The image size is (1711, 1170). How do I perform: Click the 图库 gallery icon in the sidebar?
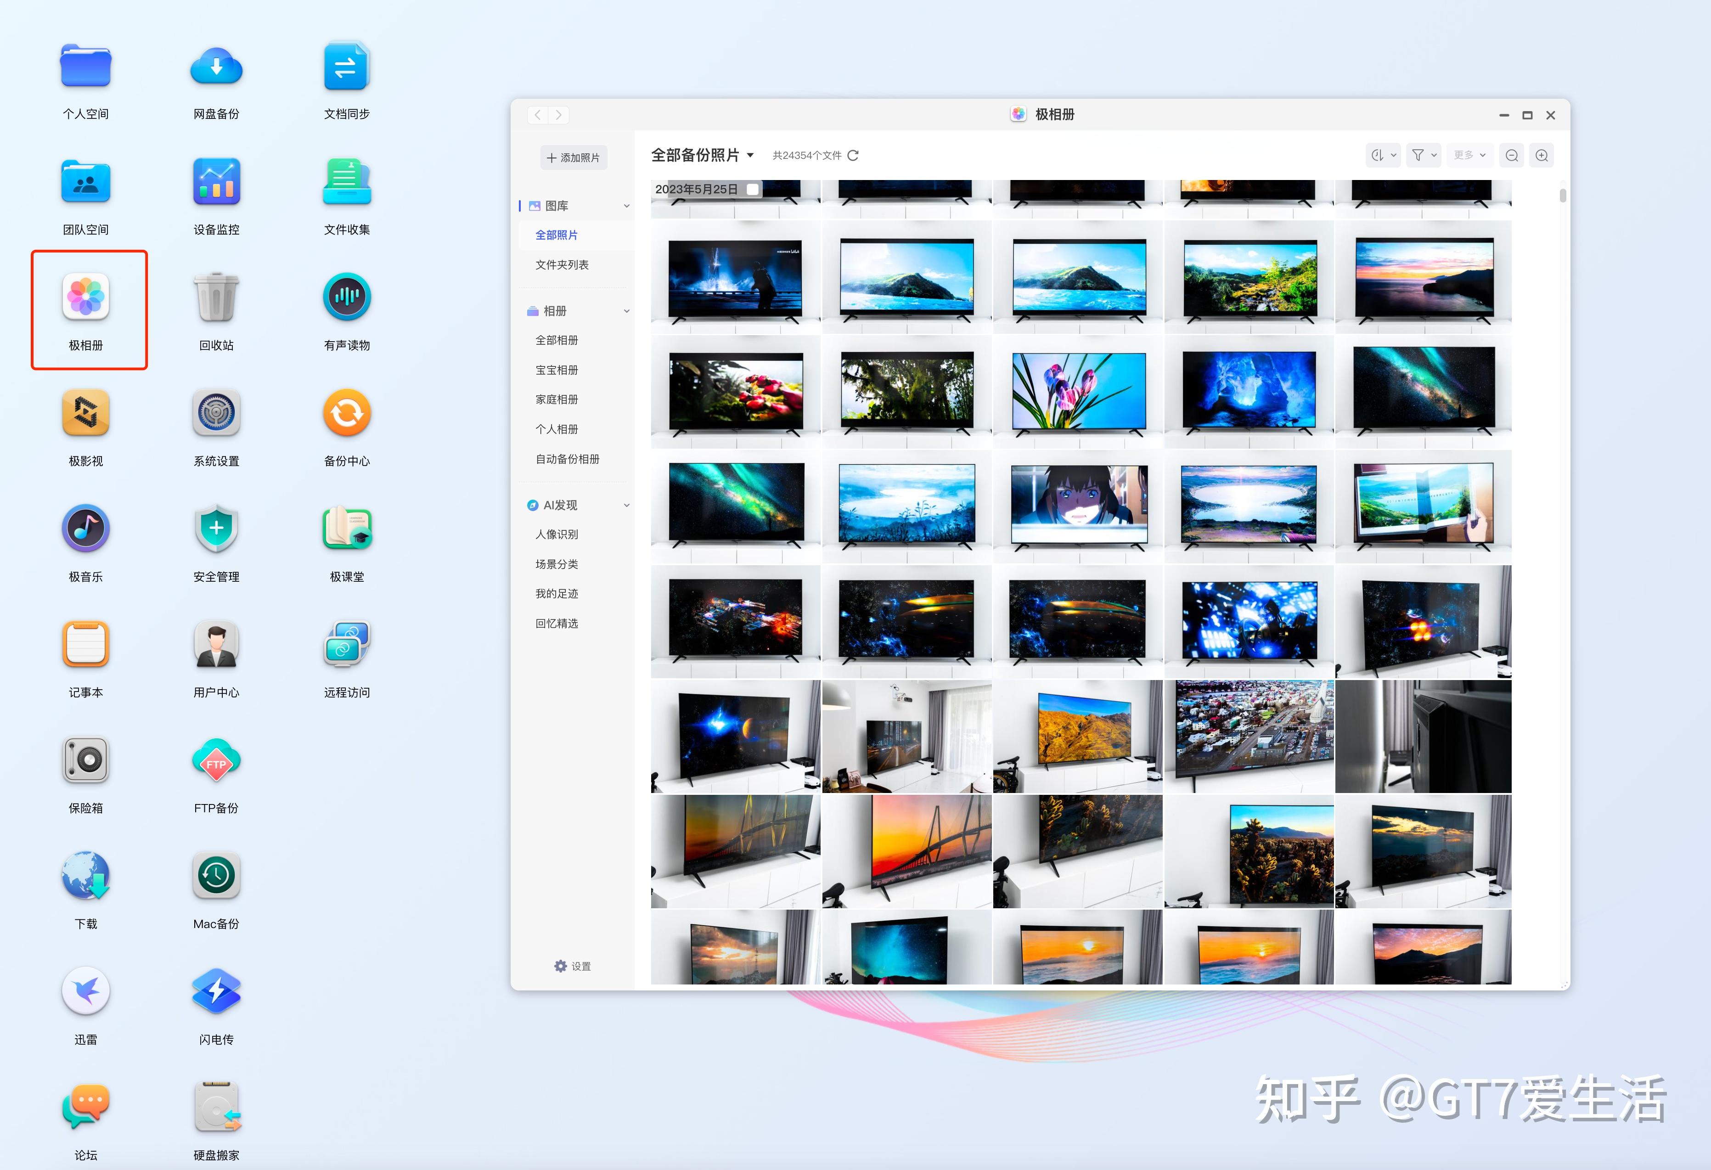tap(535, 205)
